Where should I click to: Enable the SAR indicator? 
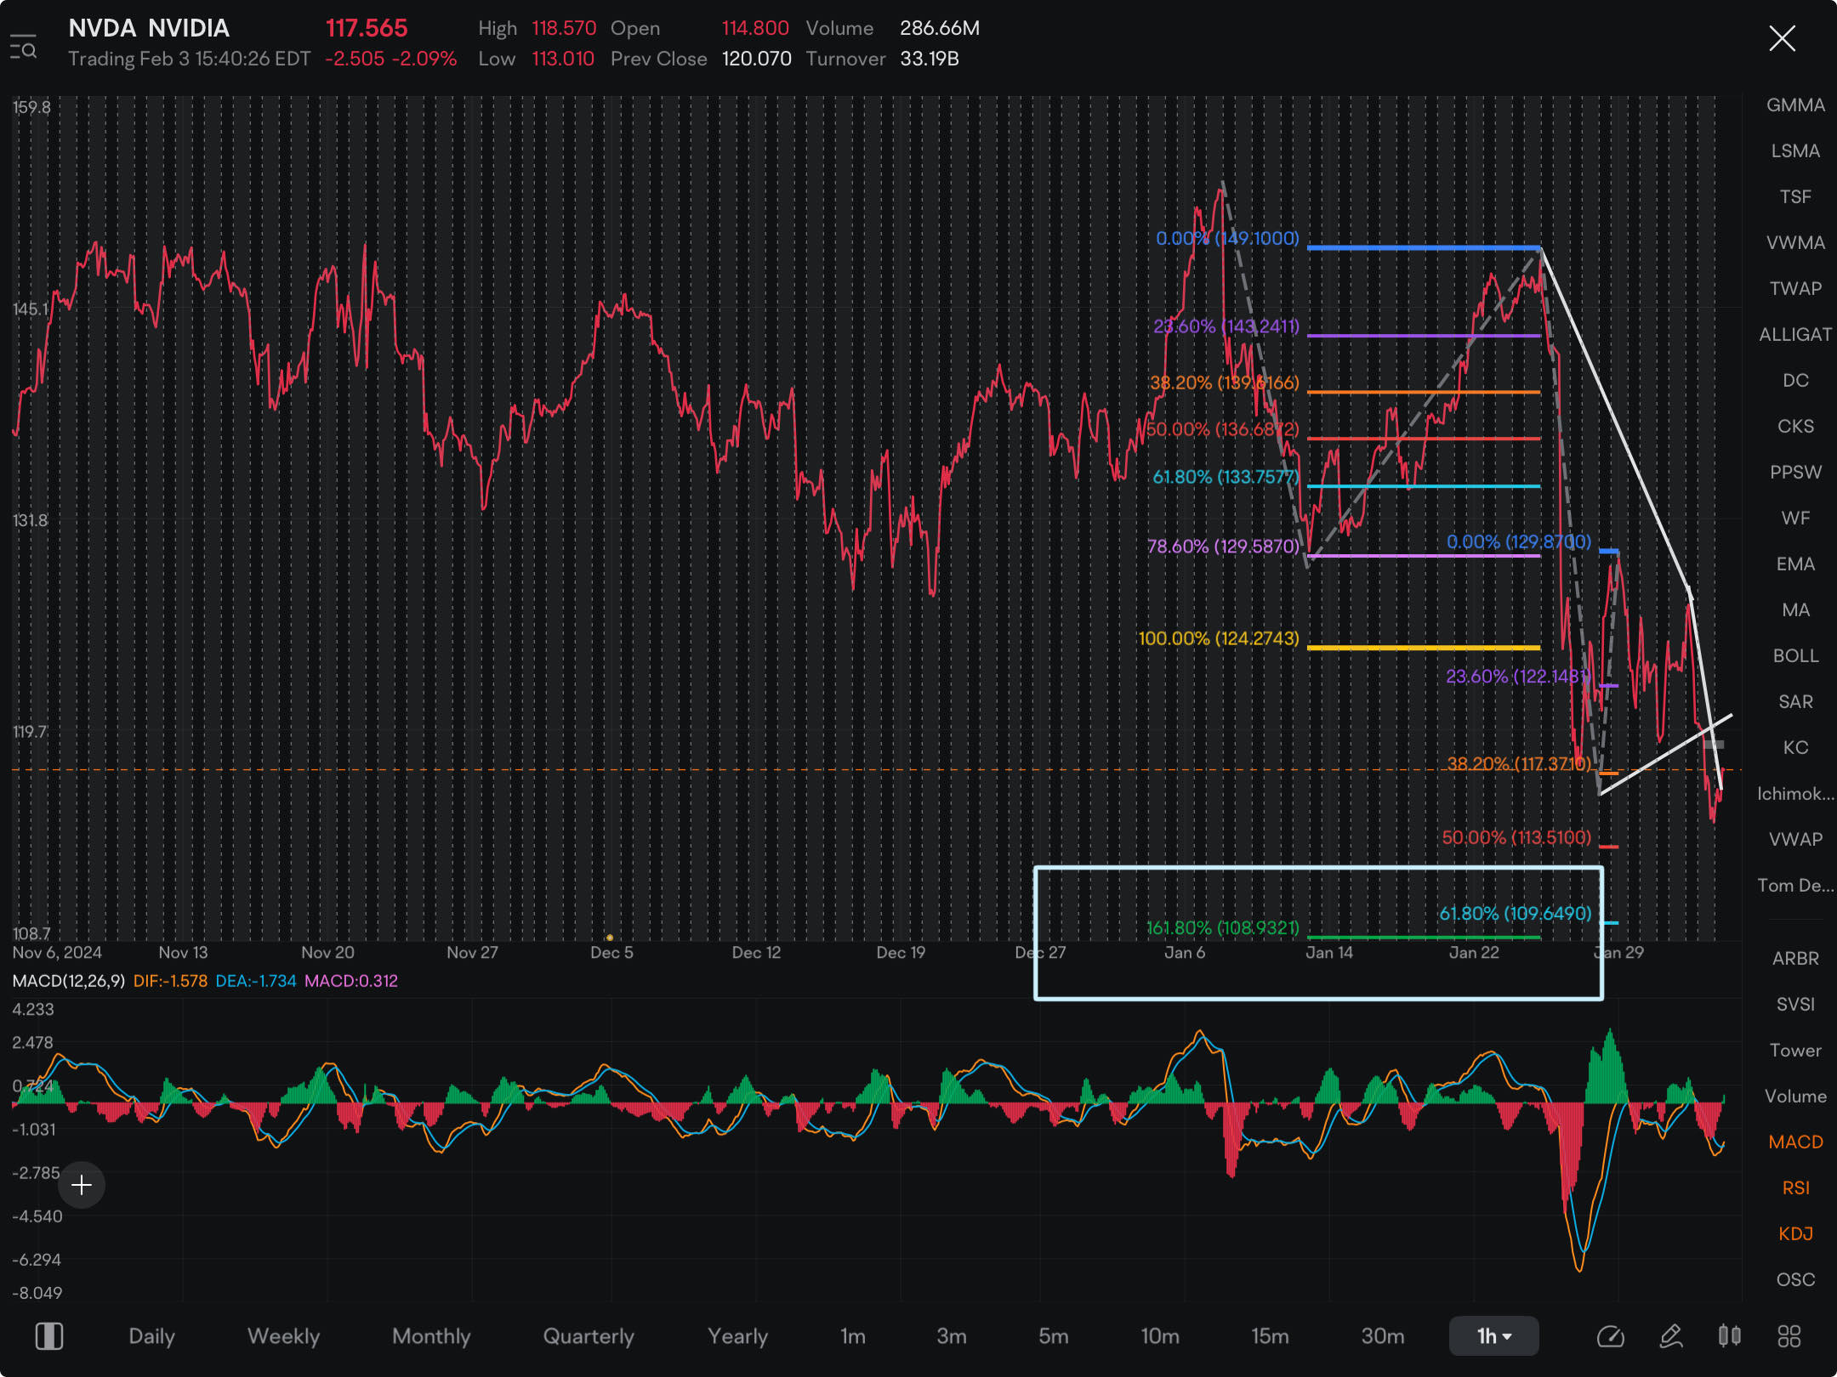pyautogui.click(x=1795, y=702)
